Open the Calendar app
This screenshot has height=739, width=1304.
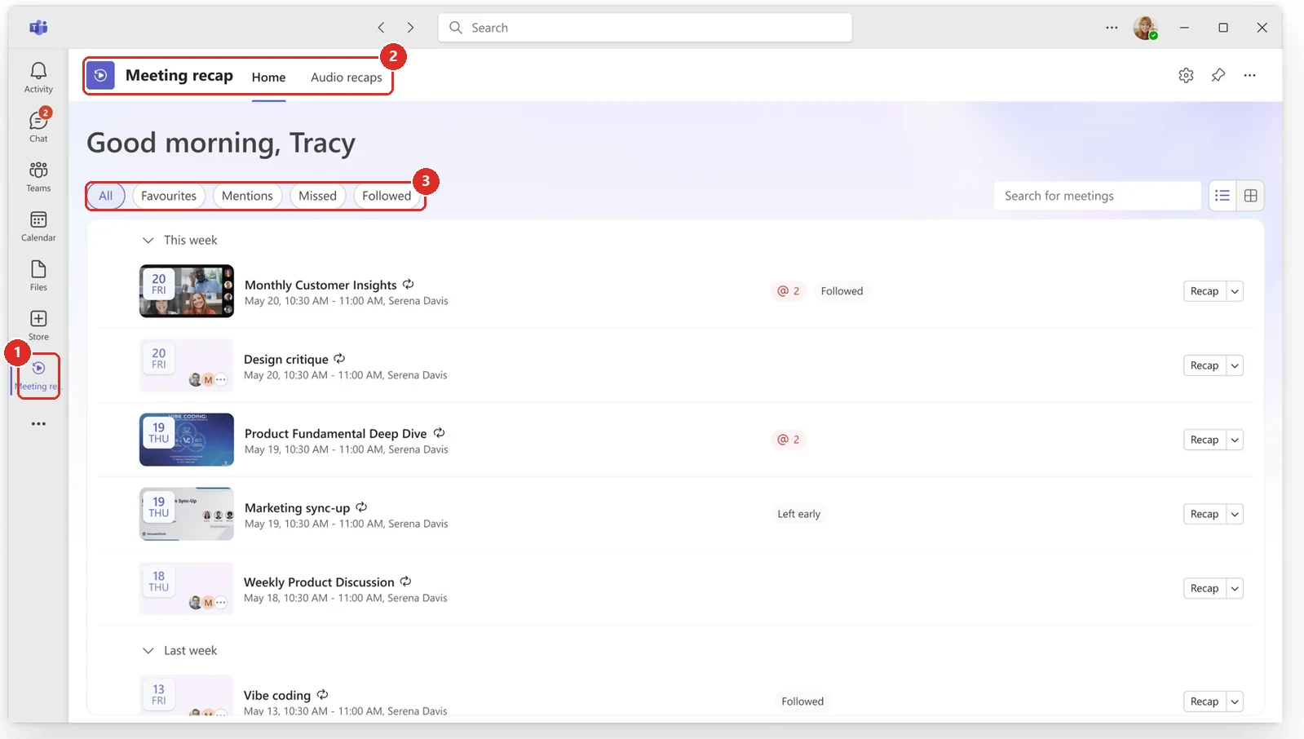(x=38, y=226)
